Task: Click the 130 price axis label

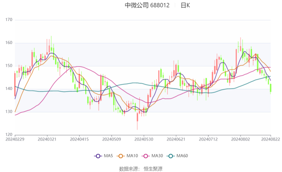Action: [x=9, y=111]
